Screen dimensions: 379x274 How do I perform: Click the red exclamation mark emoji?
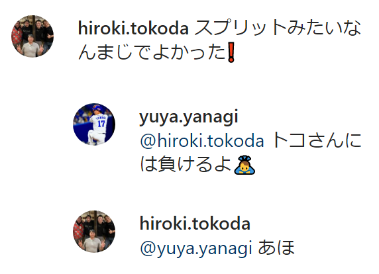point(231,53)
